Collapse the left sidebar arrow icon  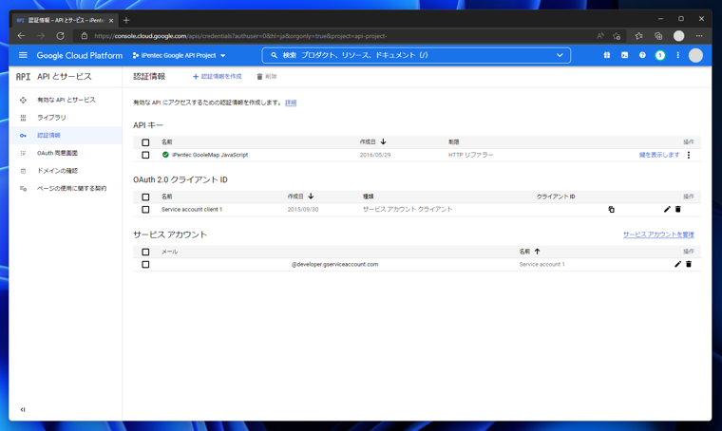(23, 409)
